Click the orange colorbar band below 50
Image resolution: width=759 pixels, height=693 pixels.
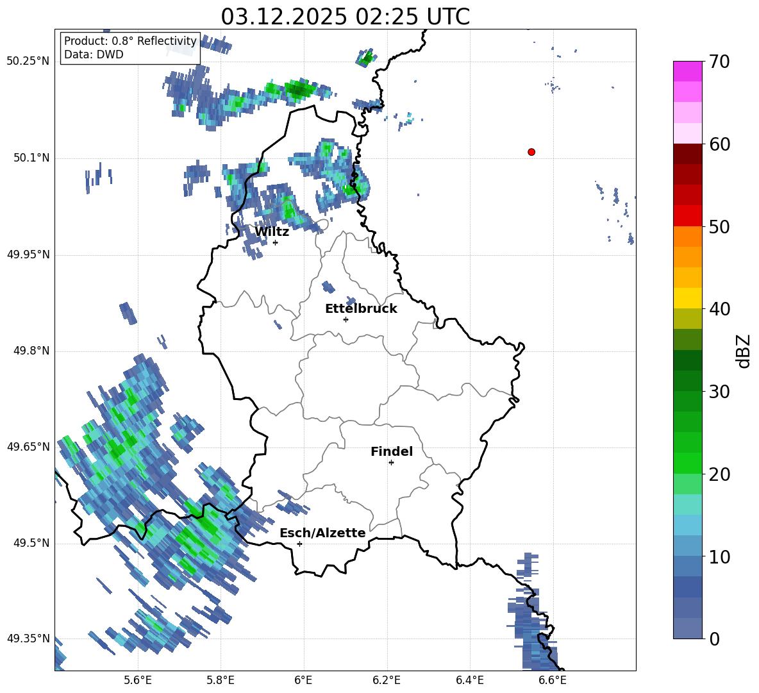688,236
